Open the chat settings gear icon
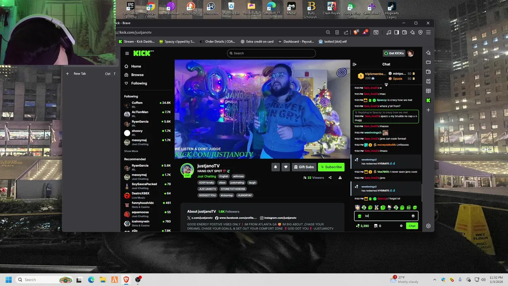 tap(401, 226)
